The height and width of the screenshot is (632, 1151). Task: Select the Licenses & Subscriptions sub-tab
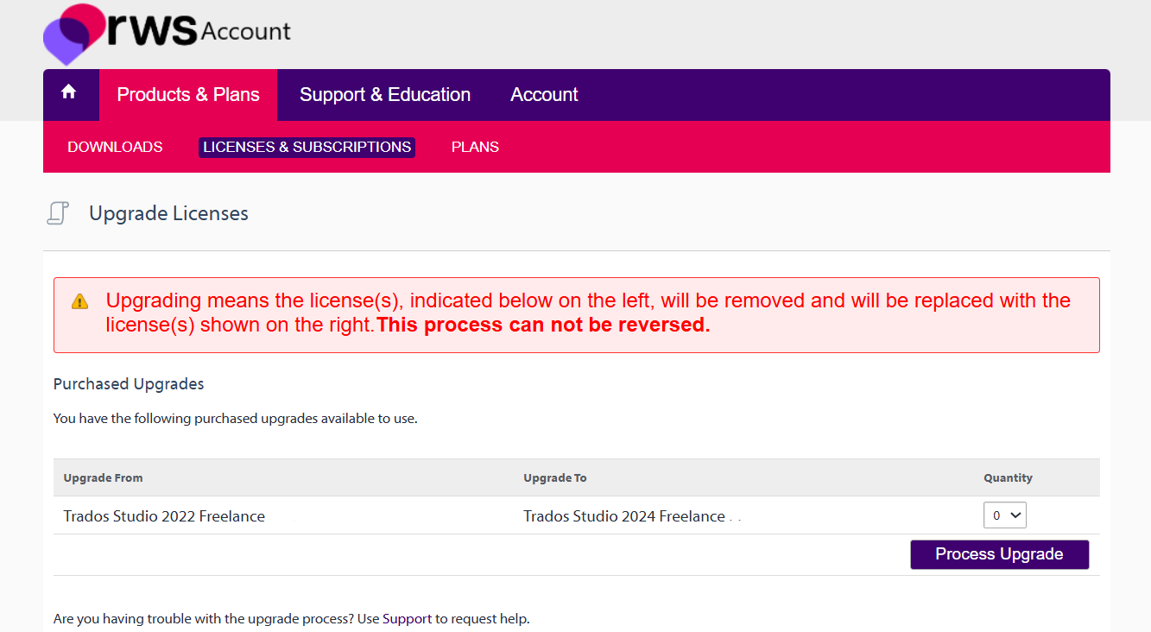click(307, 147)
